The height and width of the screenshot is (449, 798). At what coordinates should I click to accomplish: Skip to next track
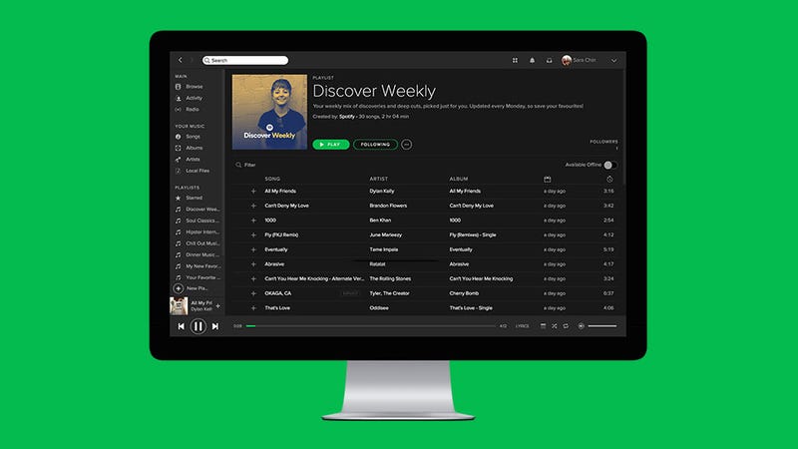pyautogui.click(x=215, y=326)
